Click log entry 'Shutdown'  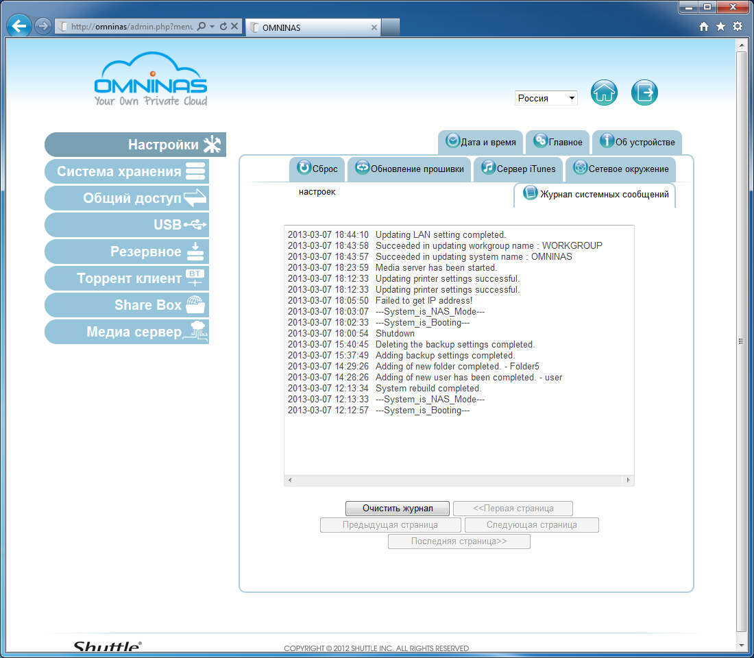click(395, 333)
